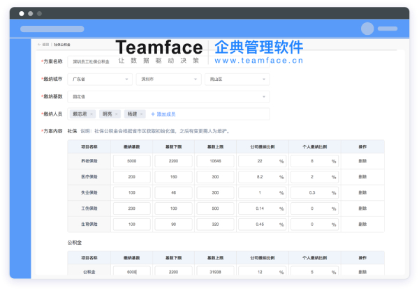Click the back arrow in the breadcrumb
The width and height of the screenshot is (419, 290).
(x=39, y=44)
